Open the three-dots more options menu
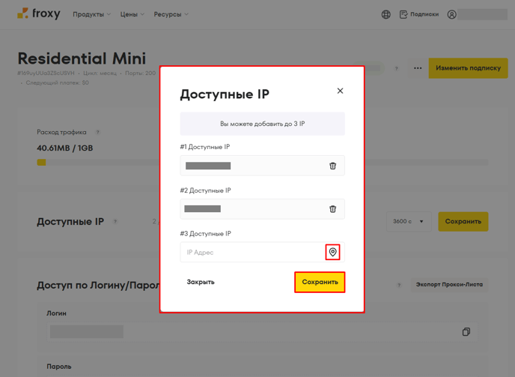The image size is (515, 377). (x=418, y=68)
